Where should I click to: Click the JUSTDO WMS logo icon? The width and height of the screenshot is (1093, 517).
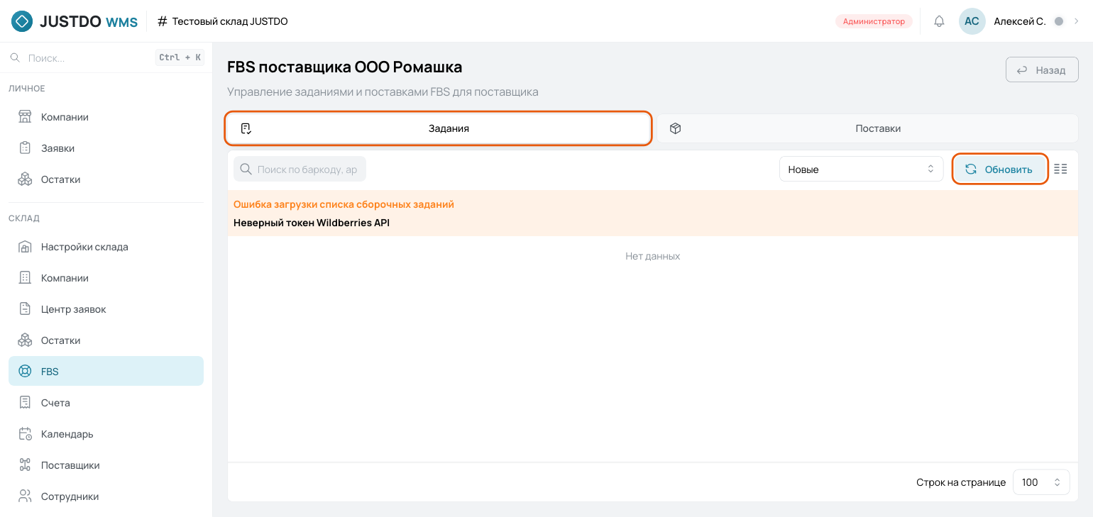[x=22, y=21]
